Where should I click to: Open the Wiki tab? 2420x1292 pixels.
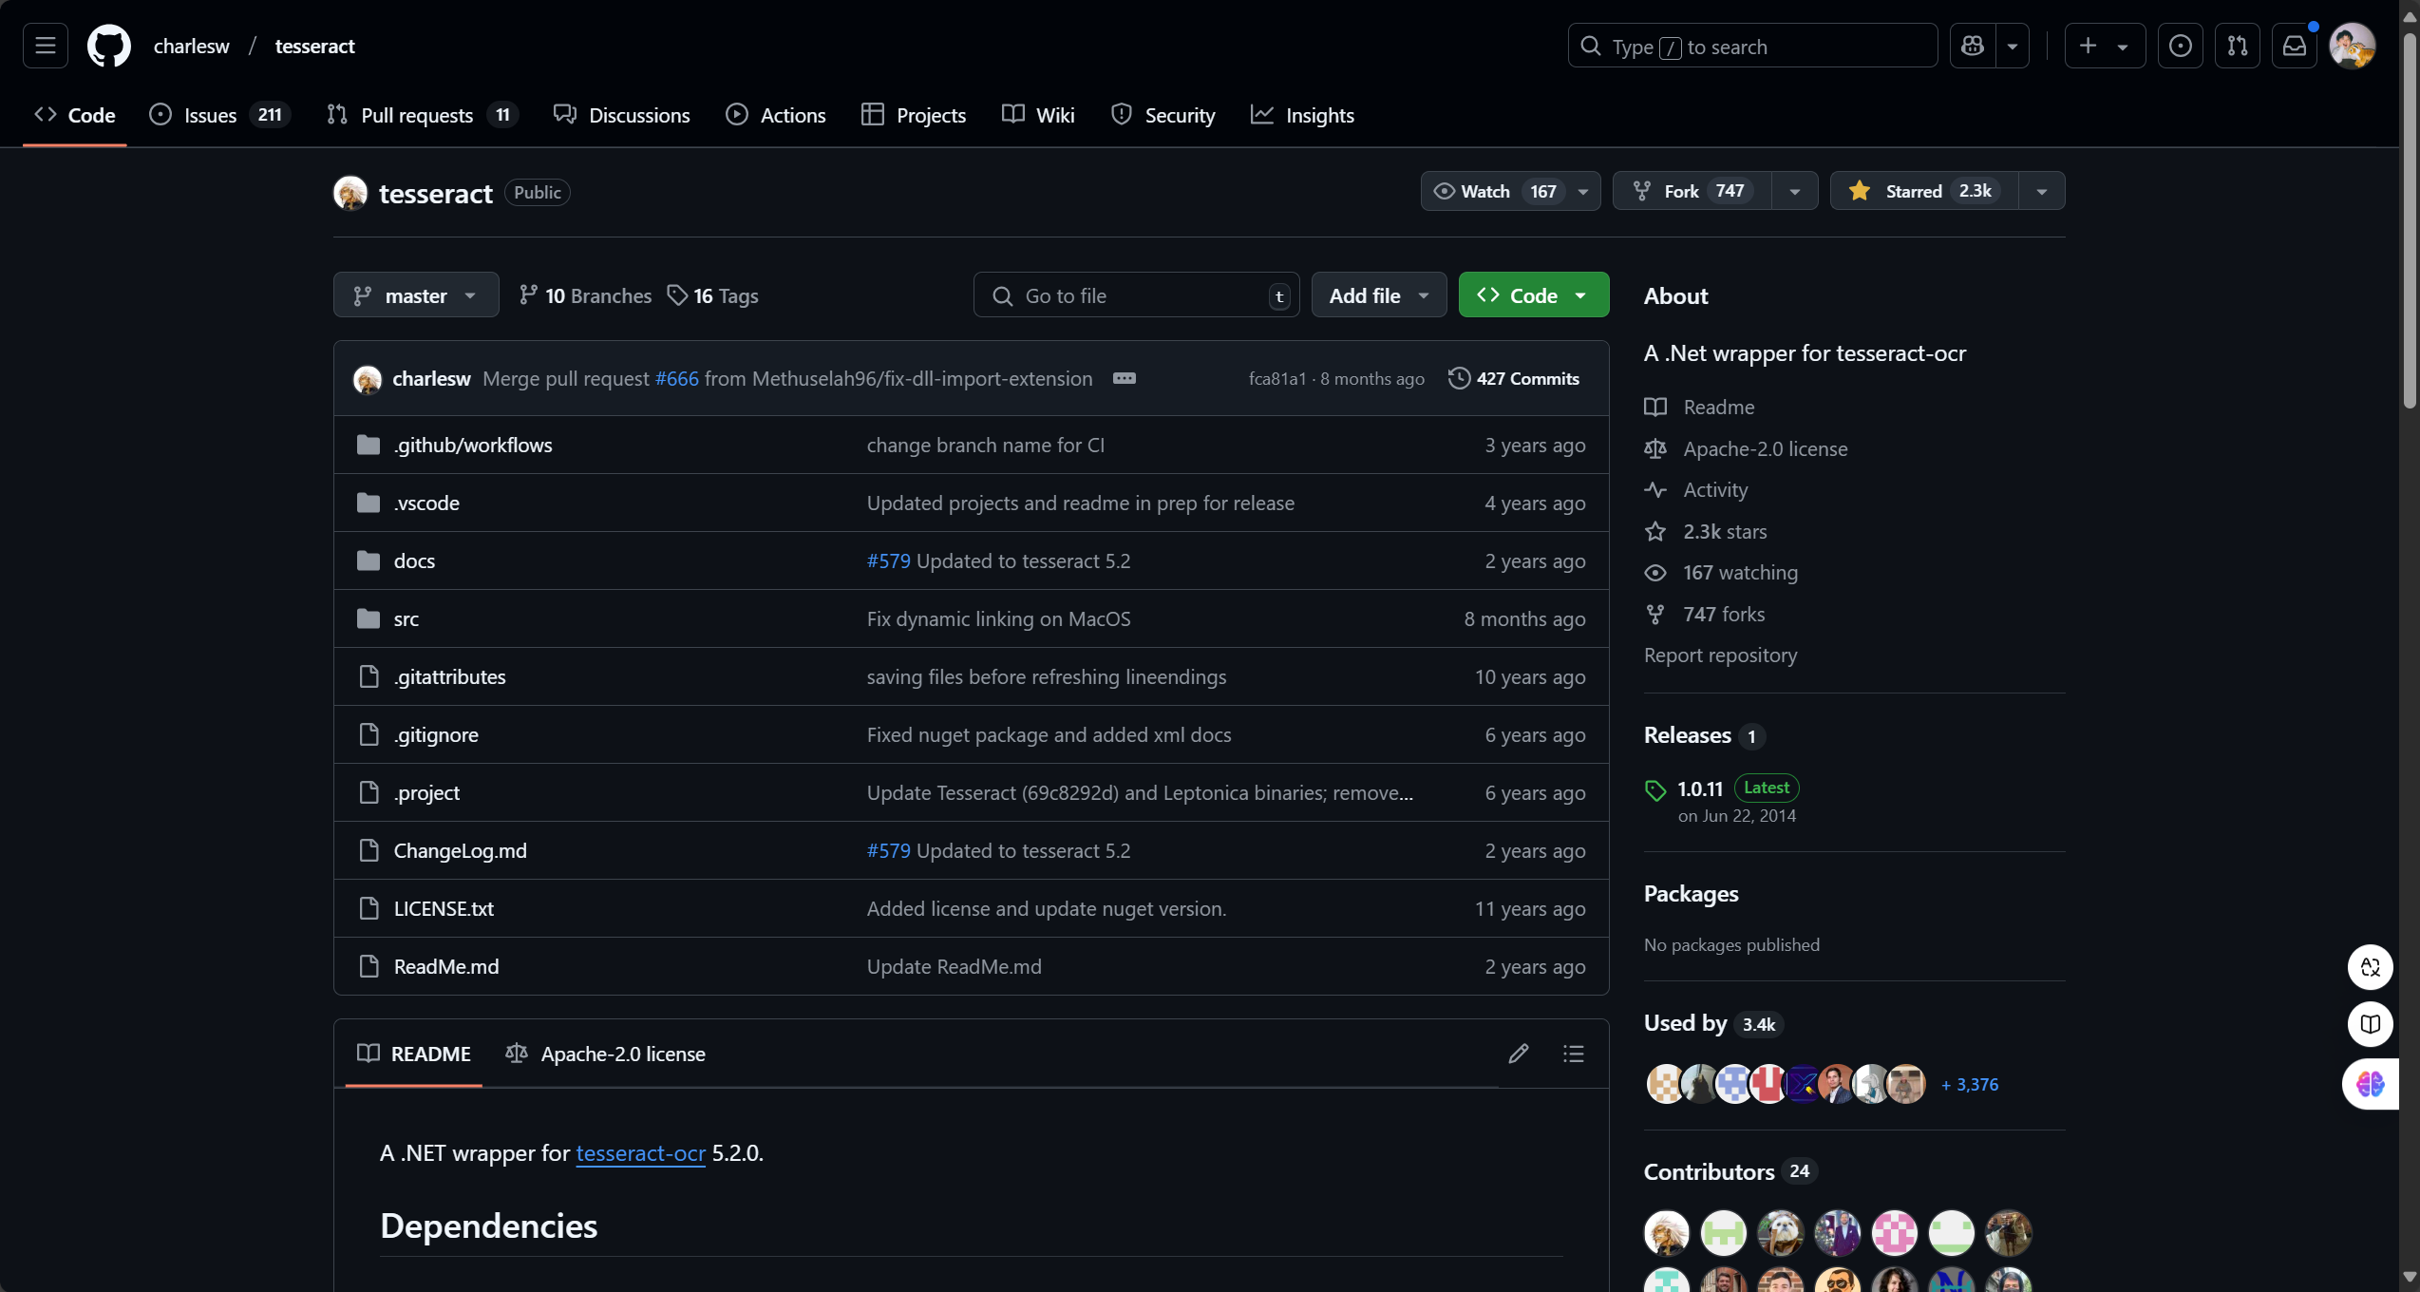click(1038, 115)
